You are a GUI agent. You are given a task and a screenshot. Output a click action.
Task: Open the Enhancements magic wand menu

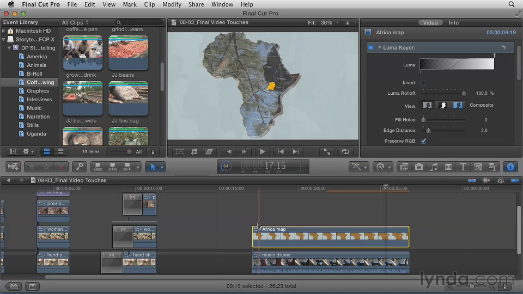pyautogui.click(x=359, y=167)
